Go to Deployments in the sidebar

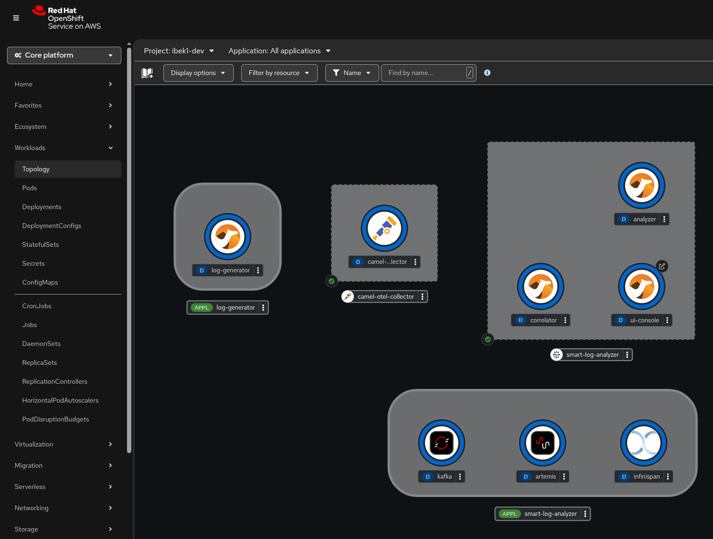tap(68, 207)
